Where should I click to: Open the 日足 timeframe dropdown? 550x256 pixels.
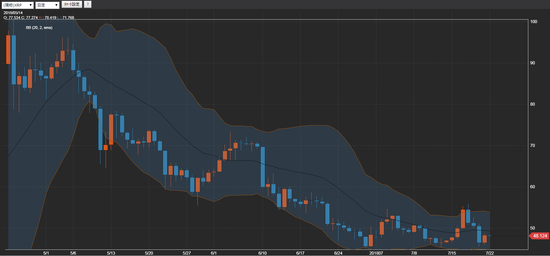47,5
